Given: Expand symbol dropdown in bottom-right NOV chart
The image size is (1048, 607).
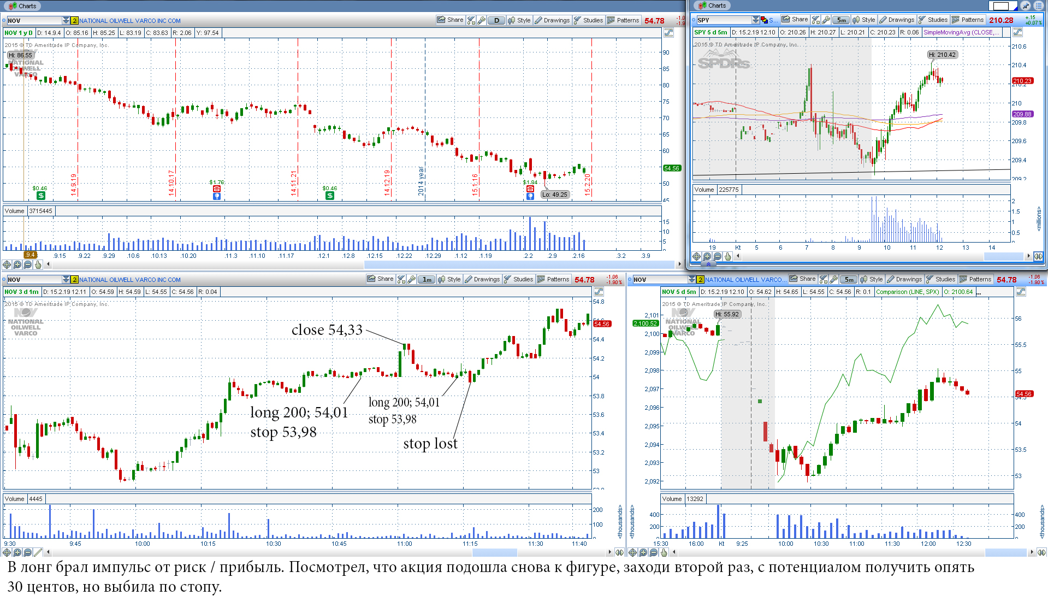Looking at the screenshot, I should 692,280.
